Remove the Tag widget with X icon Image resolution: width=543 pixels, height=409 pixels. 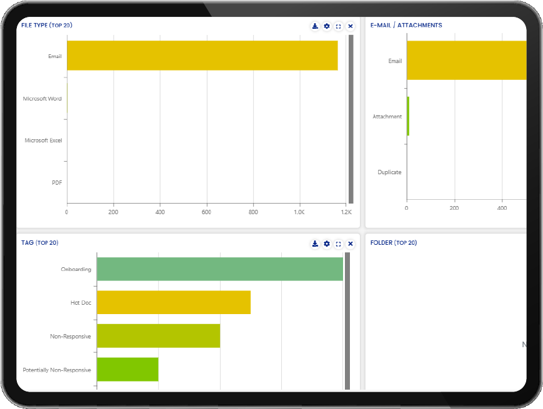[x=350, y=244]
